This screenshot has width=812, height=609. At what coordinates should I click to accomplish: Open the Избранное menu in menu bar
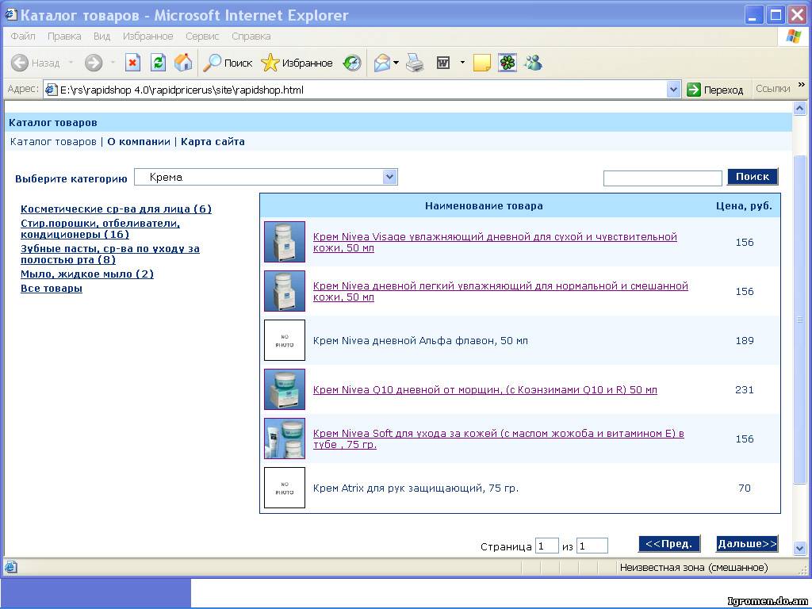coord(148,36)
